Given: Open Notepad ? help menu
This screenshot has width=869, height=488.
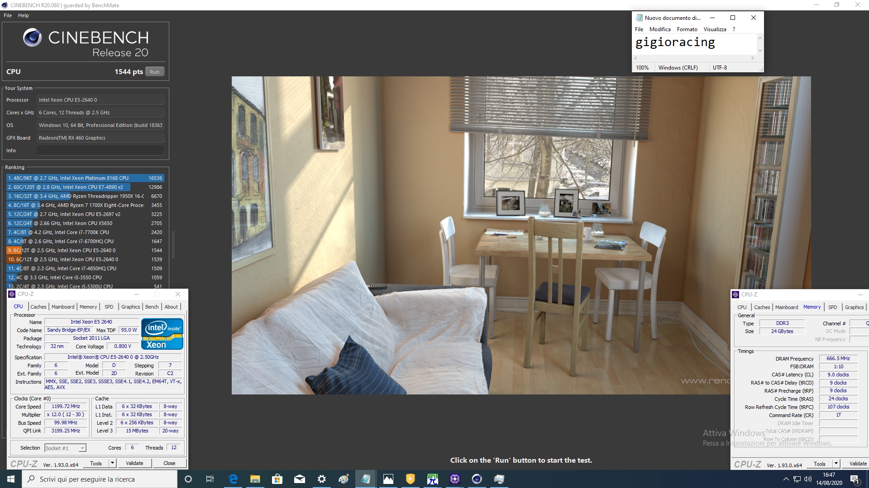Looking at the screenshot, I should pyautogui.click(x=734, y=29).
